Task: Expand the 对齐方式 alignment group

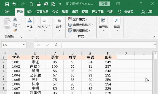Action: [44, 24]
